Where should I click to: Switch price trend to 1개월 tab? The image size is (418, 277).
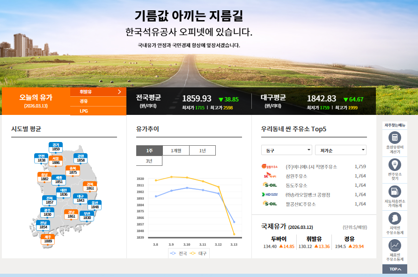coord(176,150)
